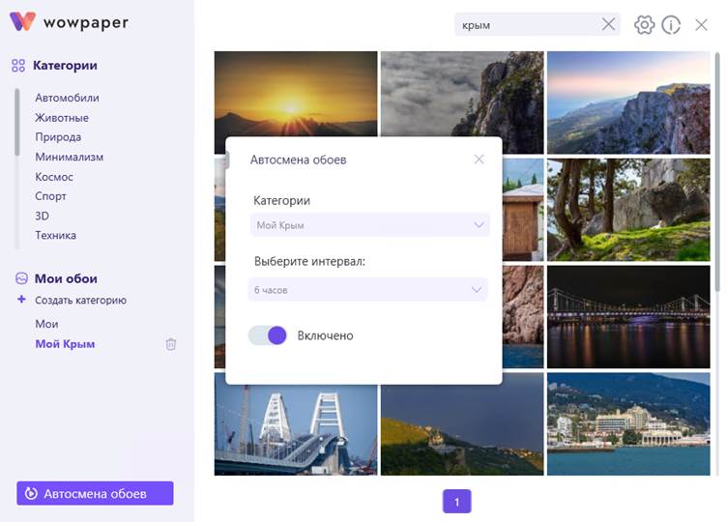This screenshot has height=522, width=727.
Task: Select the Автомобили category
Action: pyautogui.click(x=67, y=98)
